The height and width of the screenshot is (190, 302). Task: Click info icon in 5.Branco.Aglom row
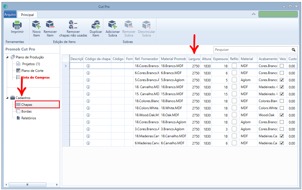(x=88, y=80)
